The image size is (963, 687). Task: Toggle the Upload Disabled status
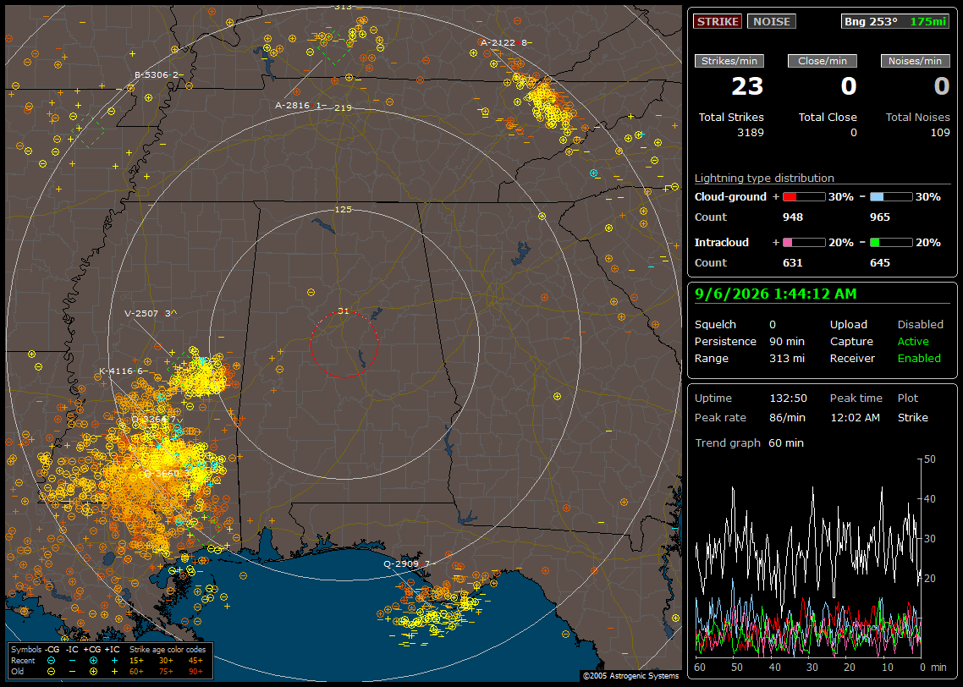tap(920, 325)
